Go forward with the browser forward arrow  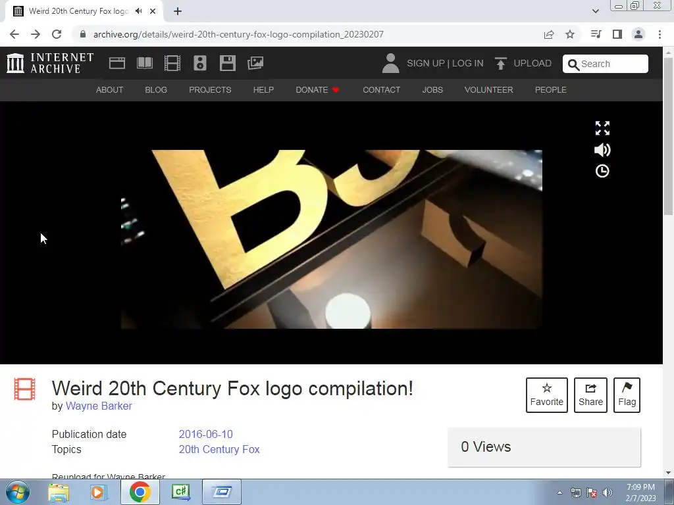[36, 34]
